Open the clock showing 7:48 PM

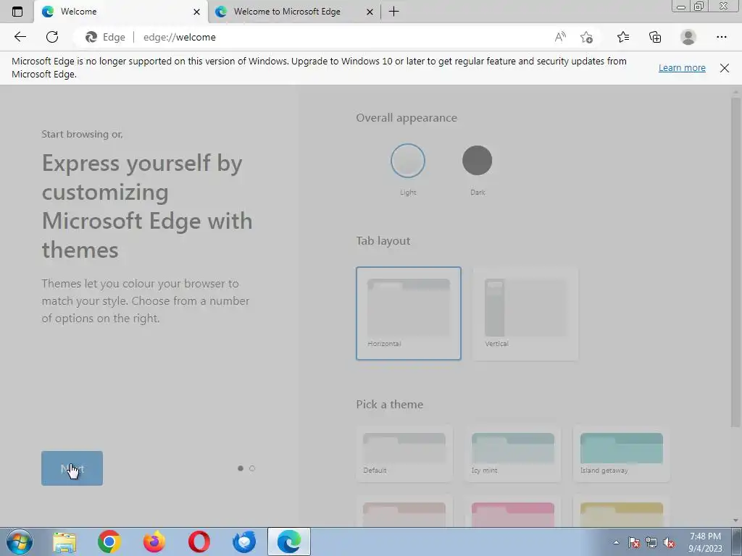pyautogui.click(x=705, y=542)
